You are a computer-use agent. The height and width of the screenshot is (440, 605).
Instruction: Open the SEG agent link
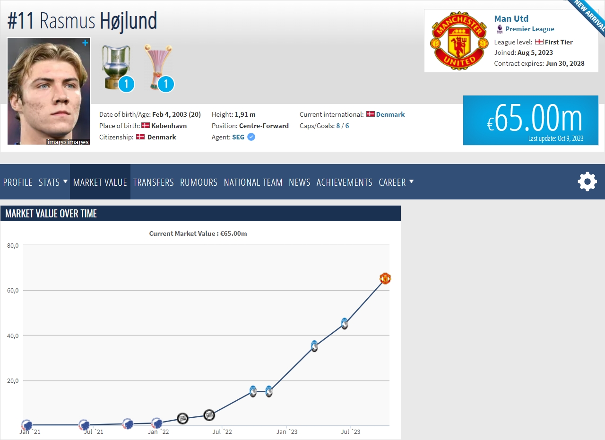238,137
